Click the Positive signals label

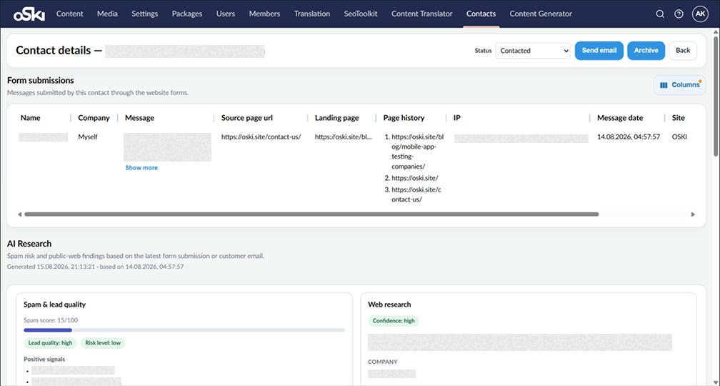pos(44,359)
